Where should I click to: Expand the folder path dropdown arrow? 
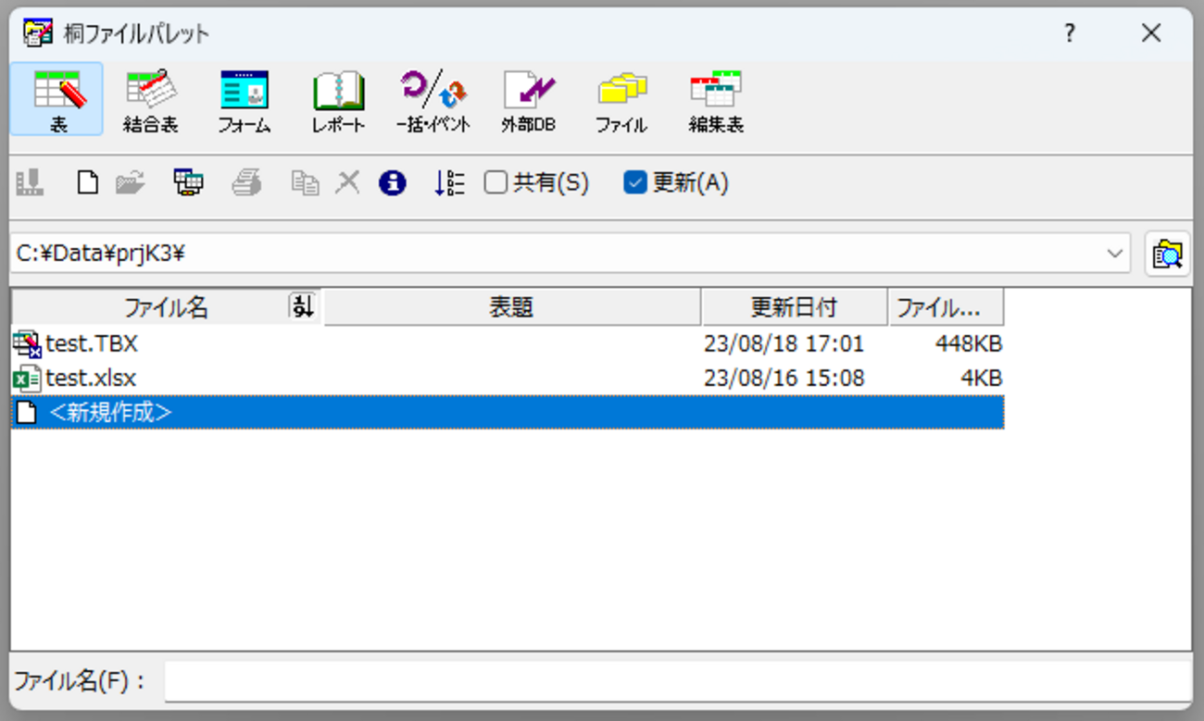1115,254
